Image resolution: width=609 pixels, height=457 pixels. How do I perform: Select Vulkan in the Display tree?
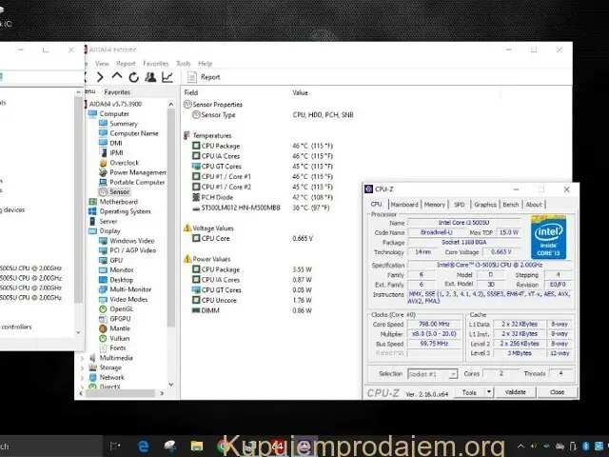pos(121,338)
